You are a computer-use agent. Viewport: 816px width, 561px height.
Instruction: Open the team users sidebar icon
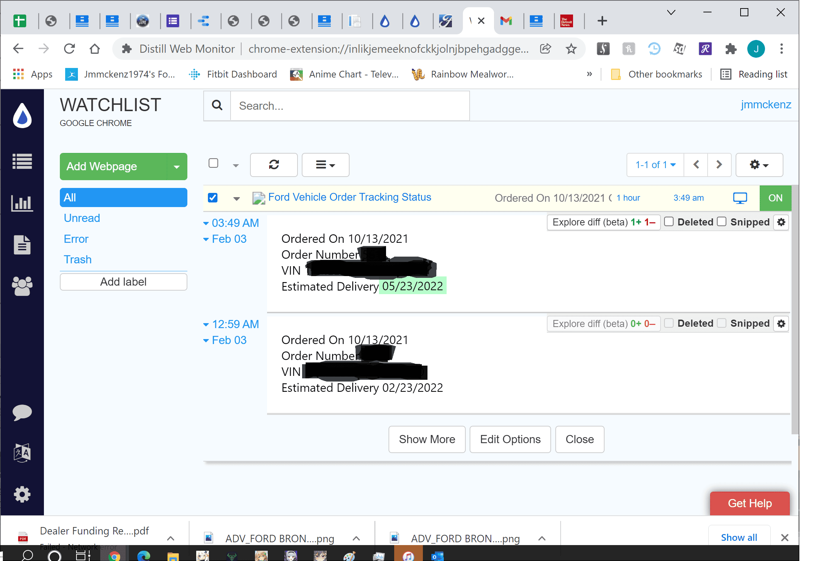pos(22,286)
